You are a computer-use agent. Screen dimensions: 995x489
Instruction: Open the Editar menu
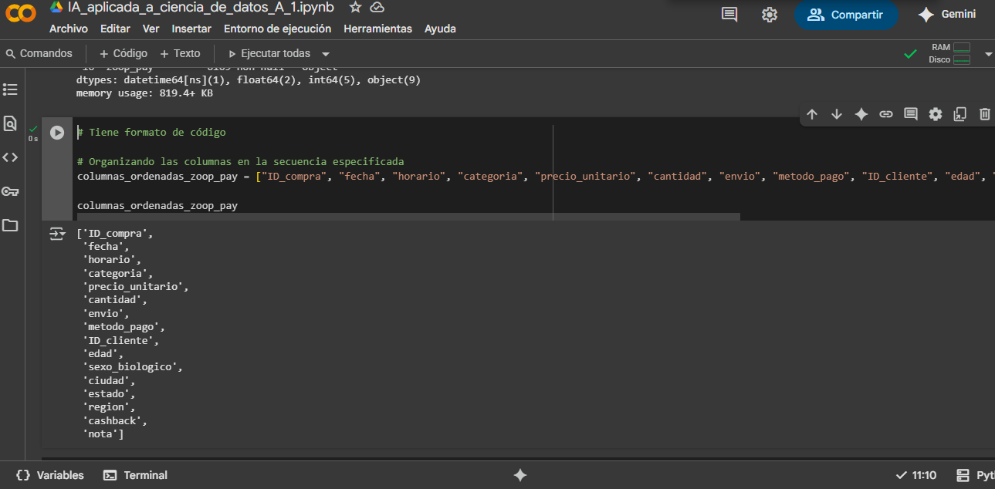115,29
